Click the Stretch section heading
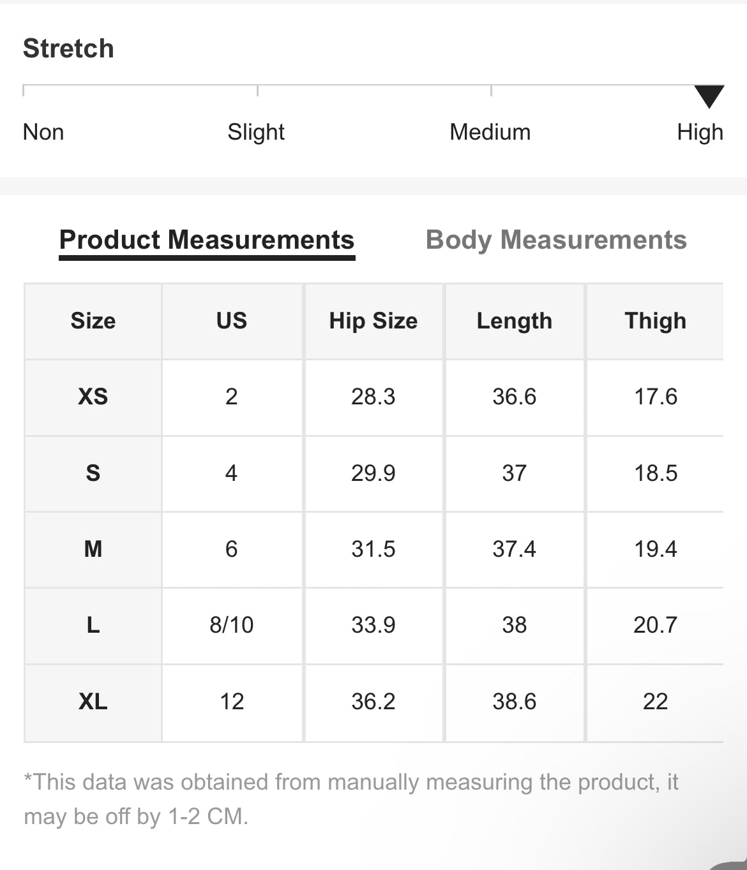The height and width of the screenshot is (870, 747). click(68, 48)
